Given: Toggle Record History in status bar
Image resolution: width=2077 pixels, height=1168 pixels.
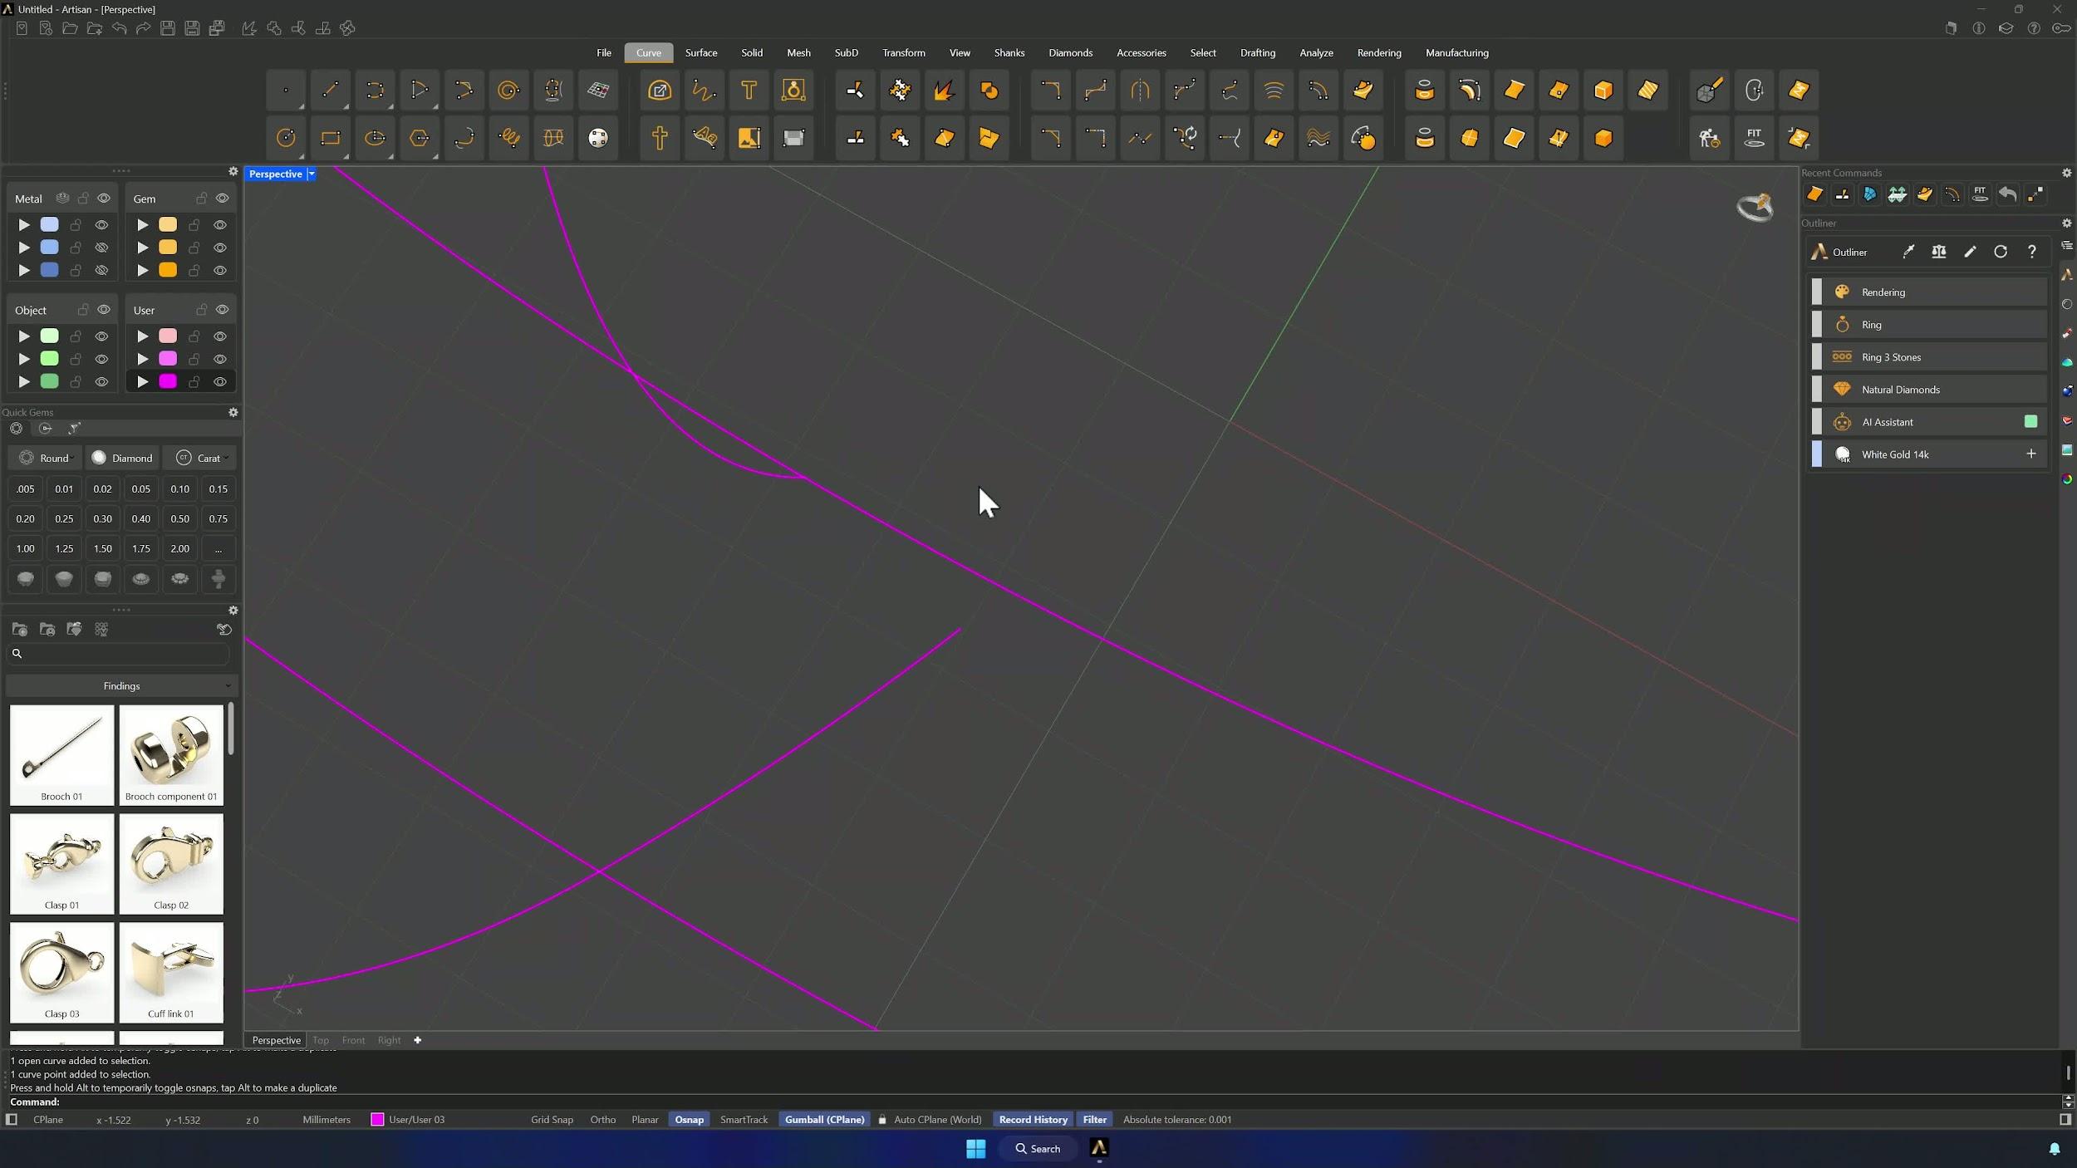Looking at the screenshot, I should (x=1033, y=1120).
